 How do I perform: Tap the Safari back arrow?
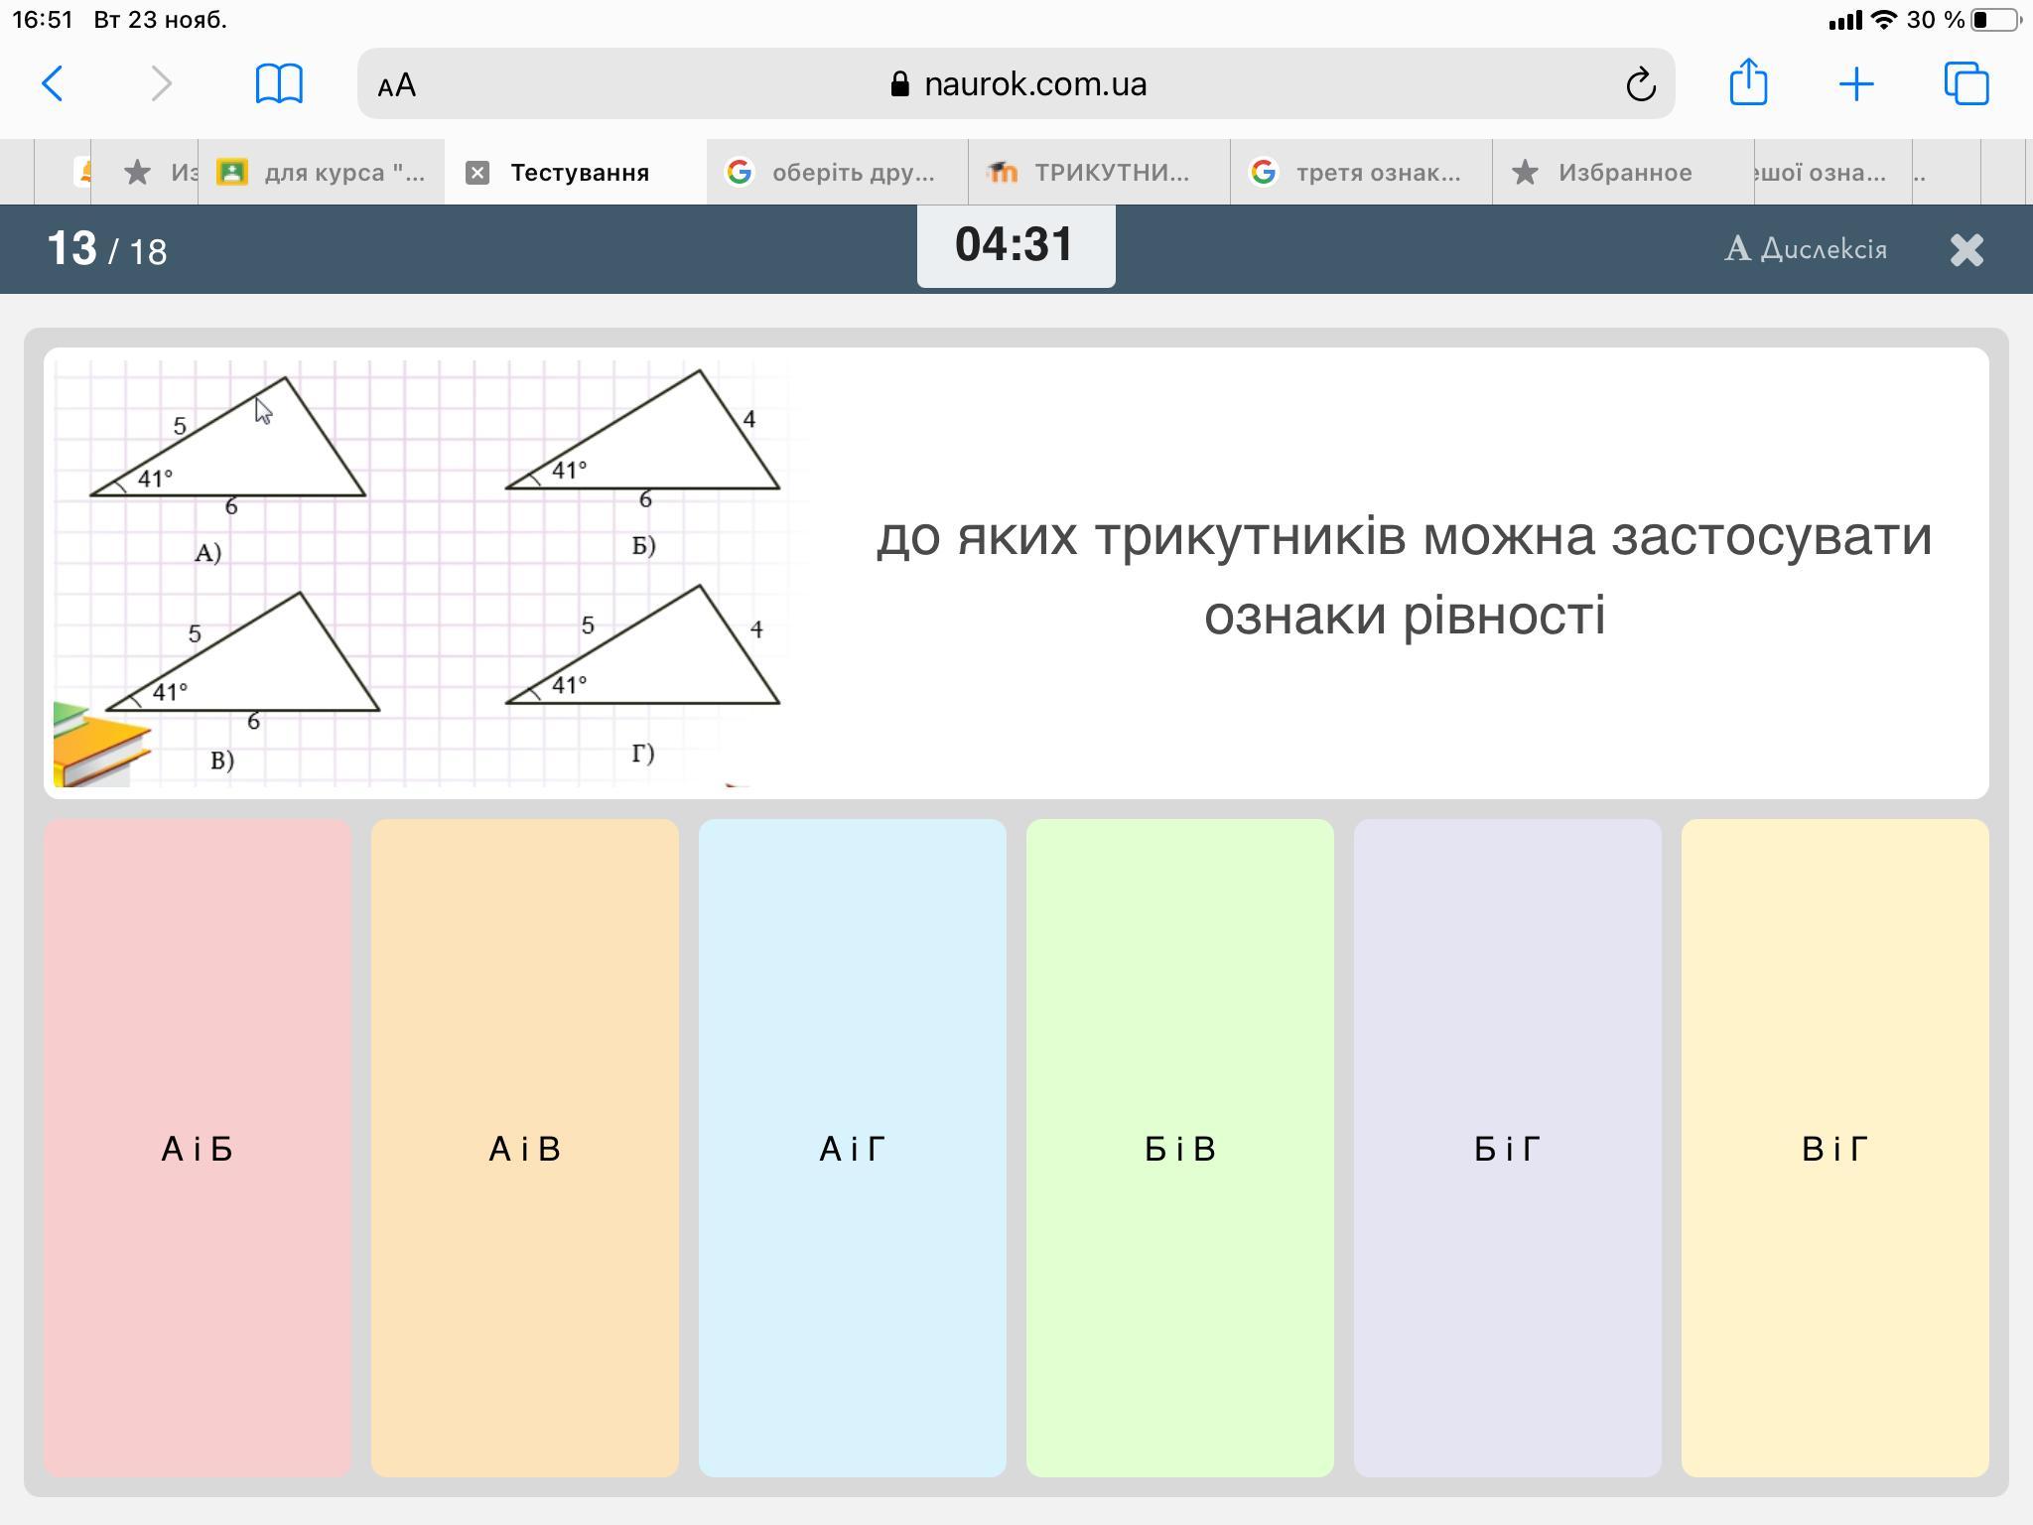pyautogui.click(x=54, y=84)
